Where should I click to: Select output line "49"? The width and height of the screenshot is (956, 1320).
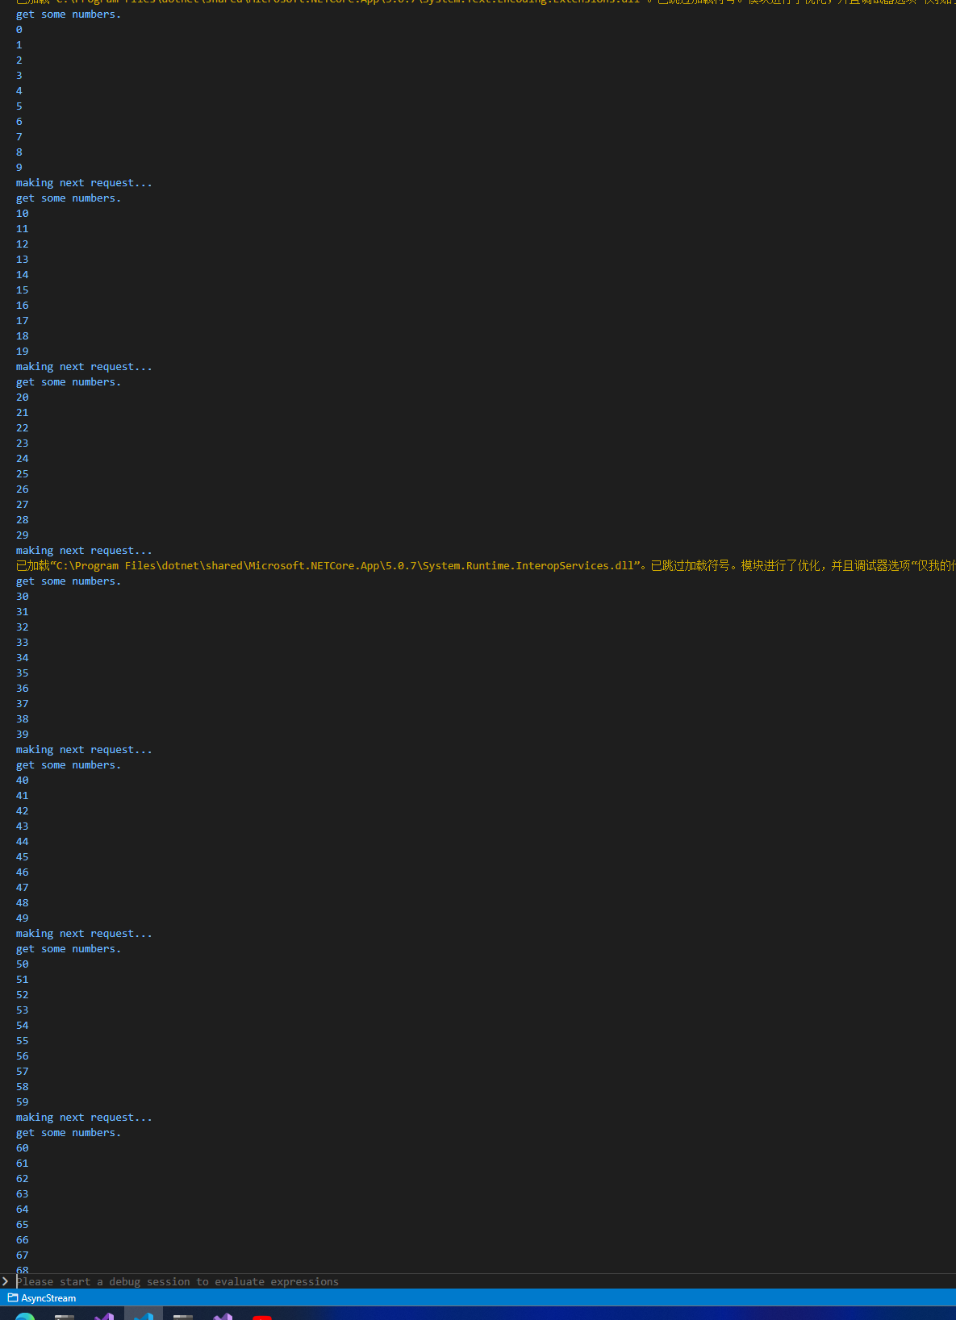pyautogui.click(x=23, y=918)
